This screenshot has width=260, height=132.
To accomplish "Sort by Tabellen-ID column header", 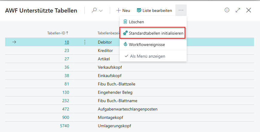I will click(58, 33).
